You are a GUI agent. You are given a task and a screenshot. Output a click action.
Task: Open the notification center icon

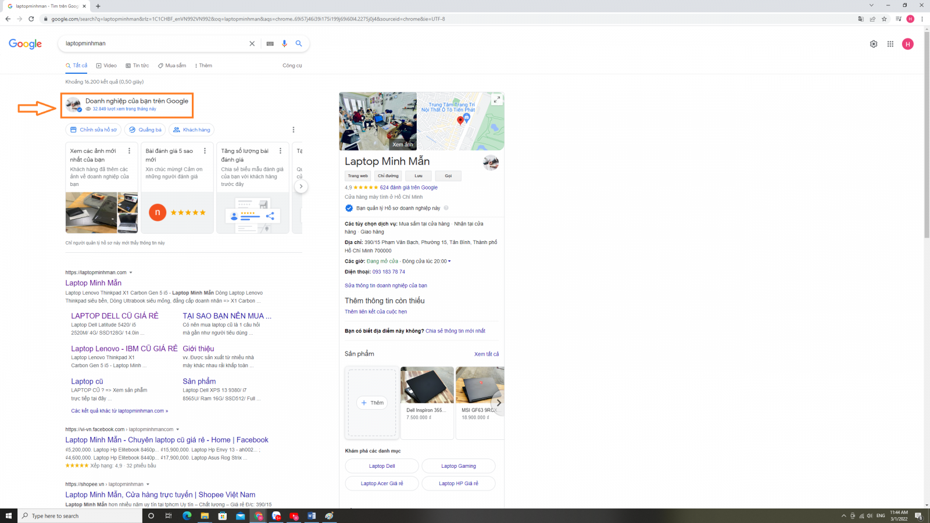(918, 516)
